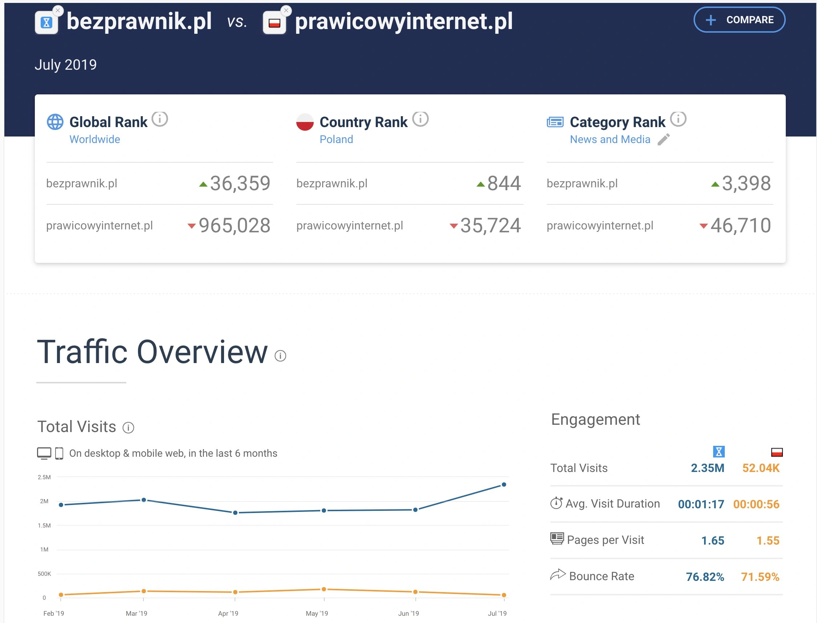
Task: Click the prawicowyinternet.pl flag favicon in header
Action: 275,23
